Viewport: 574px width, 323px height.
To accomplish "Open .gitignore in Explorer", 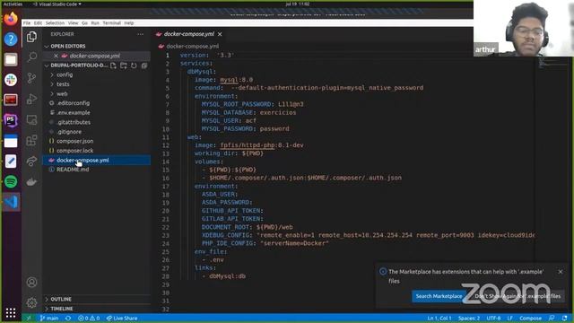I will click(69, 132).
